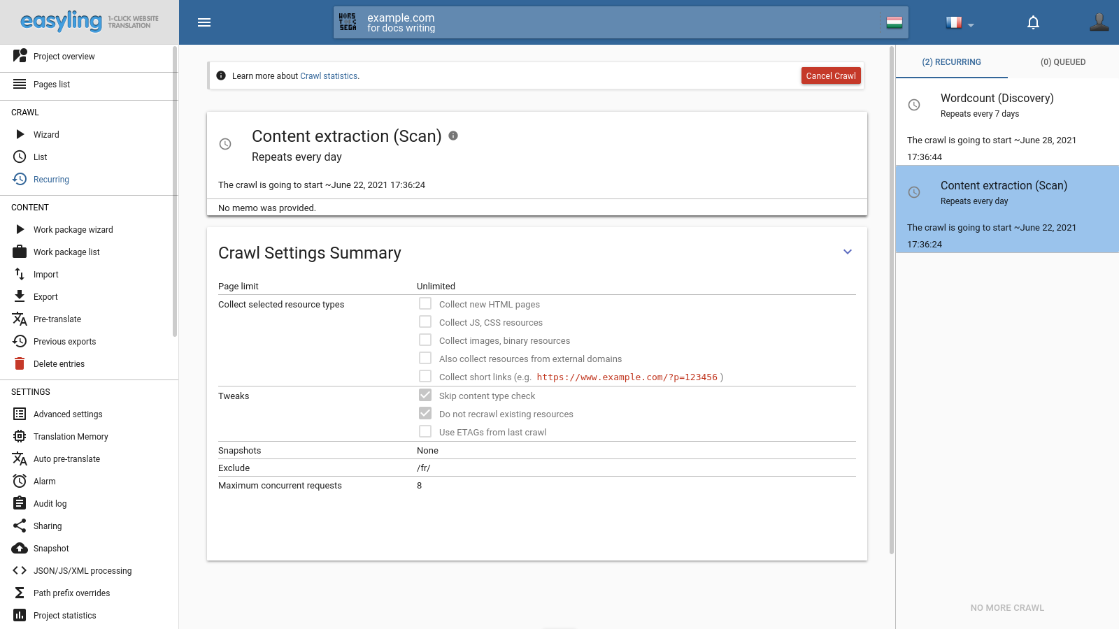Collapse the Crawl Settings Summary panel
1119x629 pixels.
(848, 252)
